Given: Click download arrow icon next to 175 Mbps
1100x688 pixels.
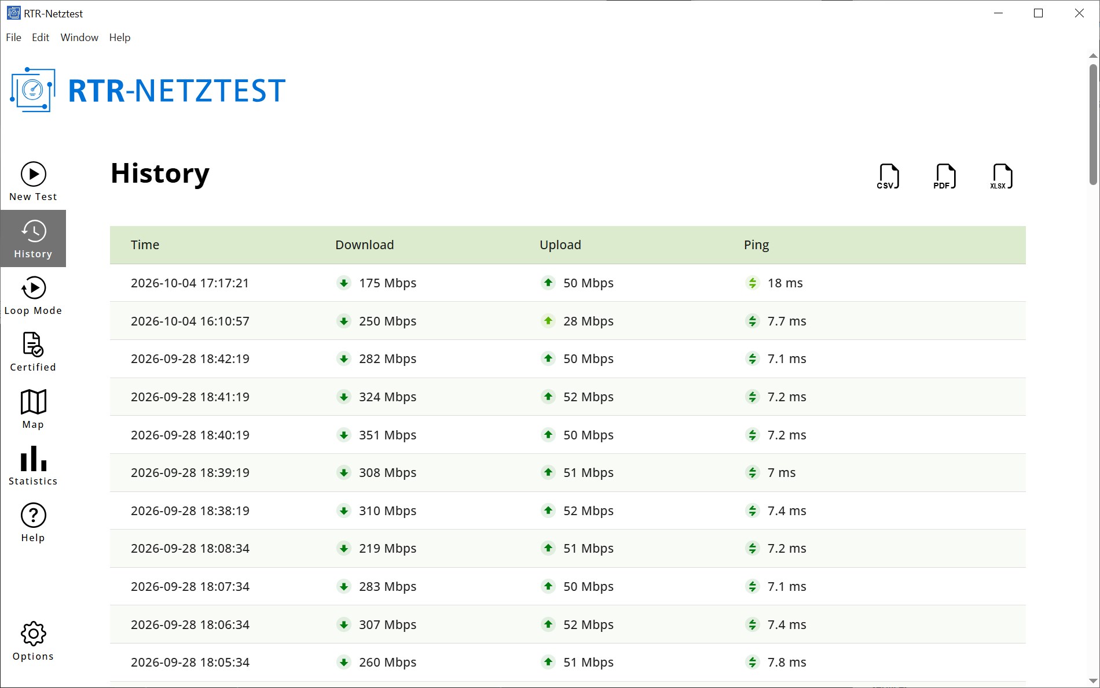Looking at the screenshot, I should tap(344, 283).
